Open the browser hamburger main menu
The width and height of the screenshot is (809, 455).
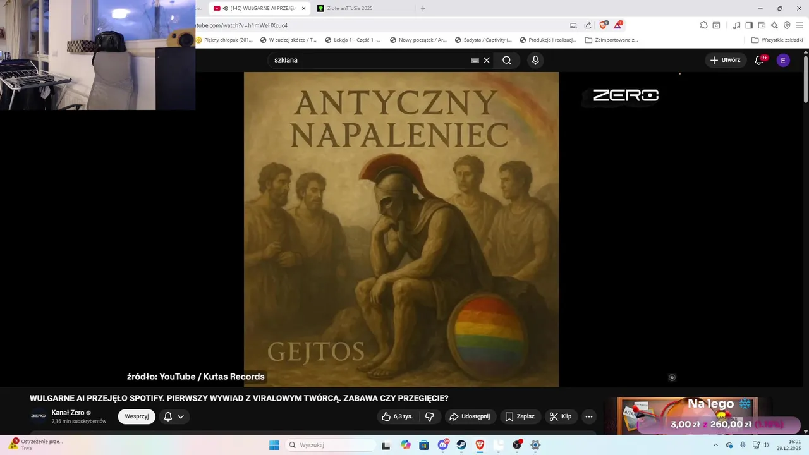[x=800, y=25]
